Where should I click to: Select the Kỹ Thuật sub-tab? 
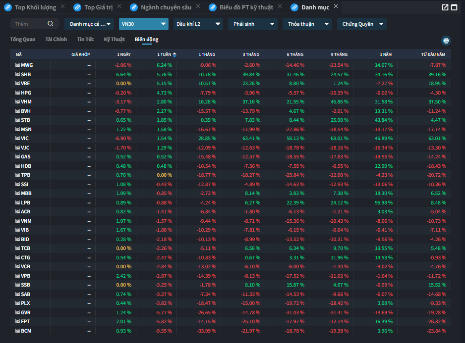(x=114, y=40)
